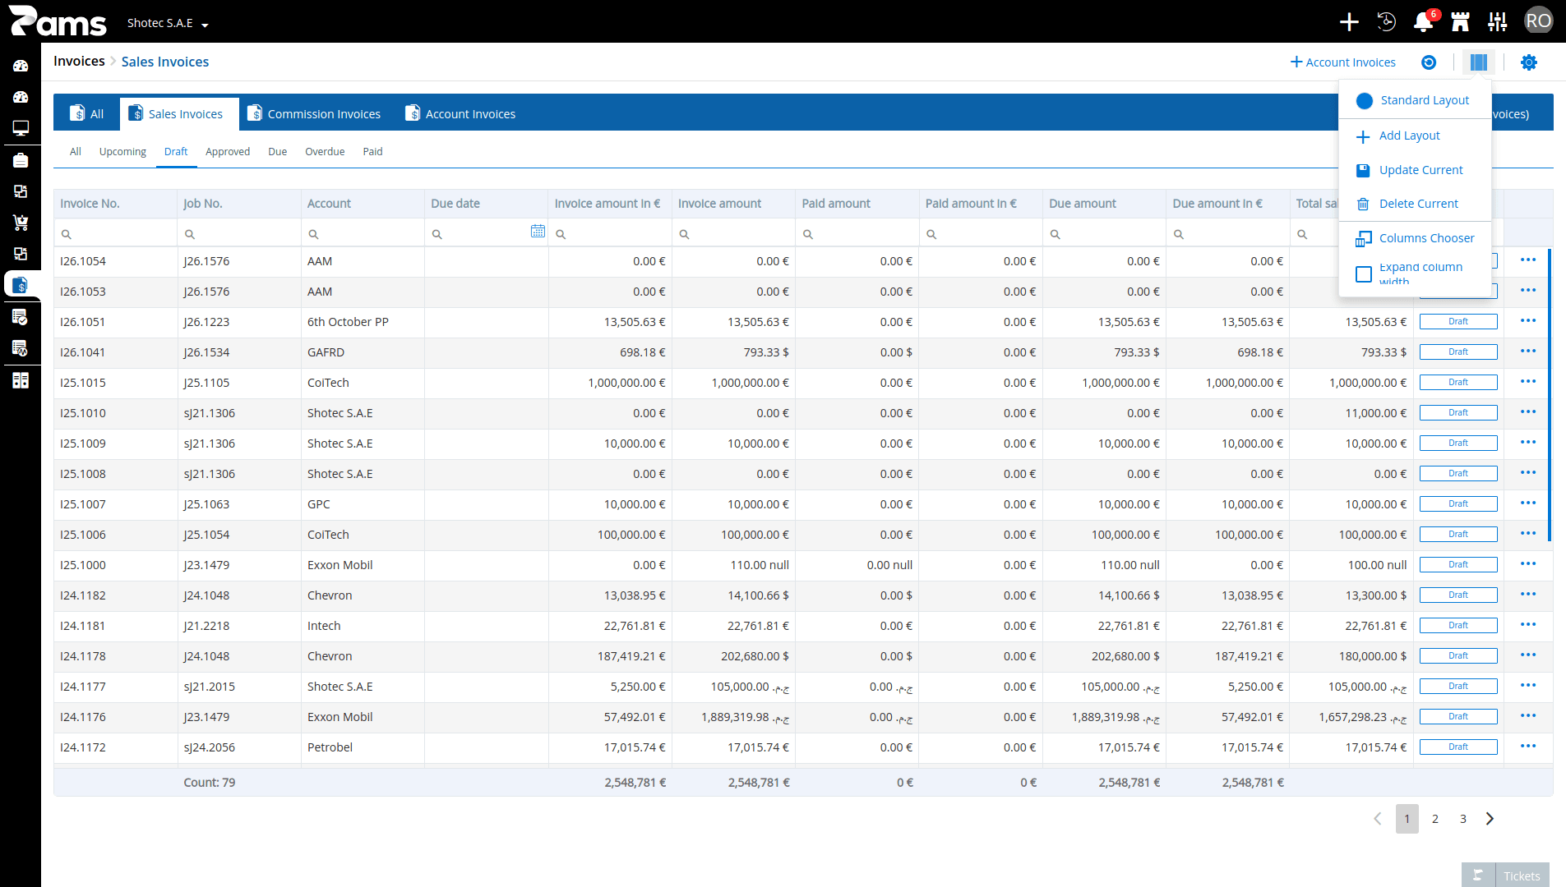1566x887 pixels.
Task: Click the refresh icon beside Account Invoices
Action: (x=1429, y=62)
